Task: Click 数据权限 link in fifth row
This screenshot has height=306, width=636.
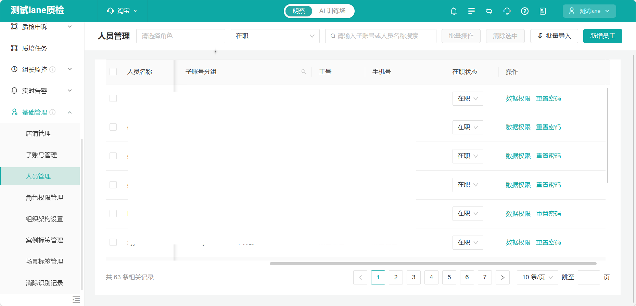Action: [518, 214]
